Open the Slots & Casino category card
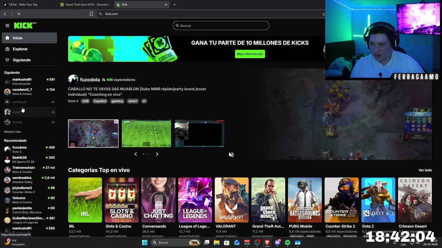The width and height of the screenshot is (442, 248). (122, 200)
